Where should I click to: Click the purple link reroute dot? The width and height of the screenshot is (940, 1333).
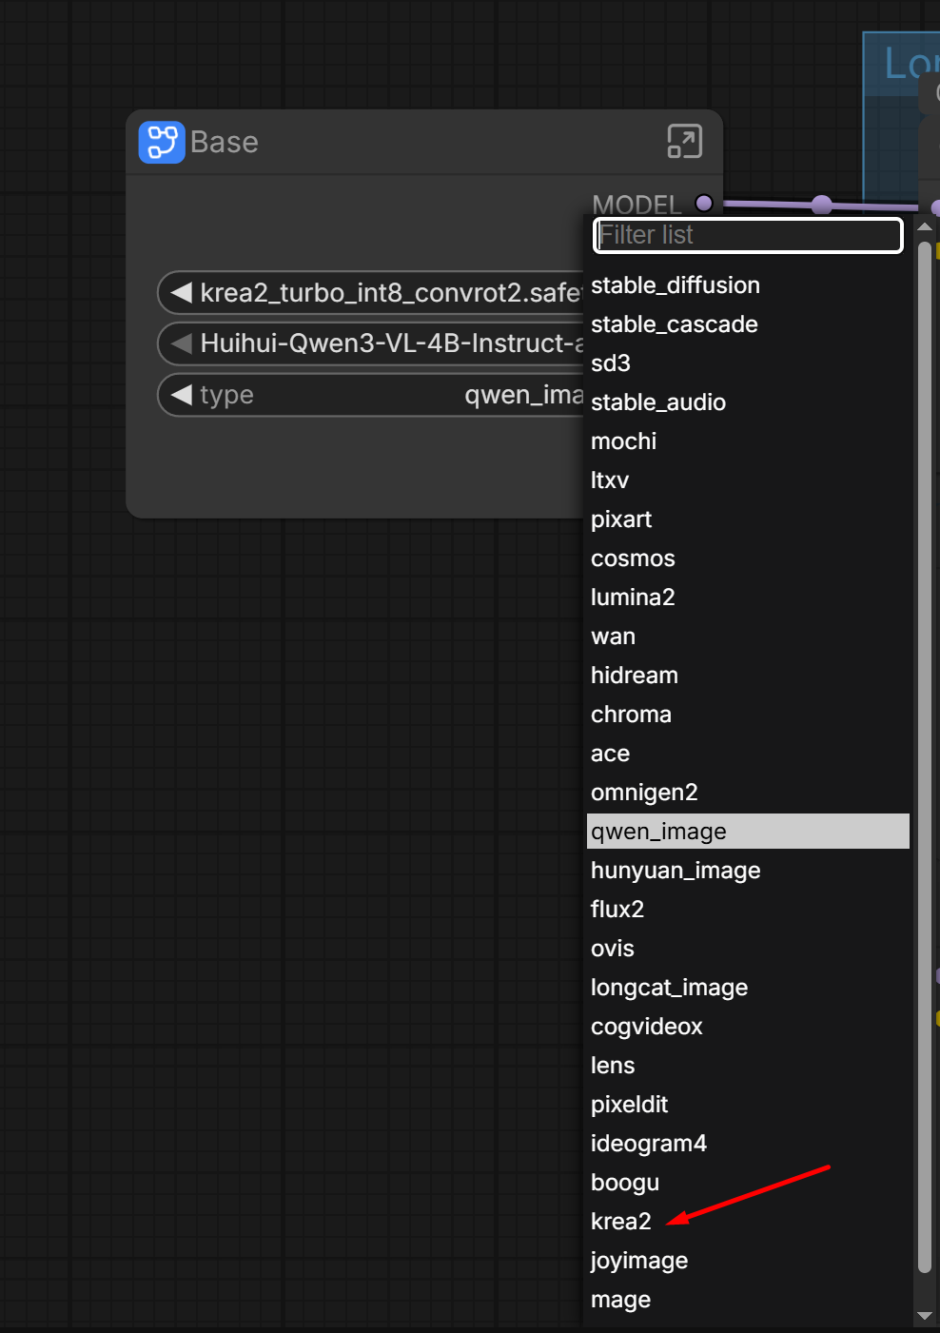822,205
